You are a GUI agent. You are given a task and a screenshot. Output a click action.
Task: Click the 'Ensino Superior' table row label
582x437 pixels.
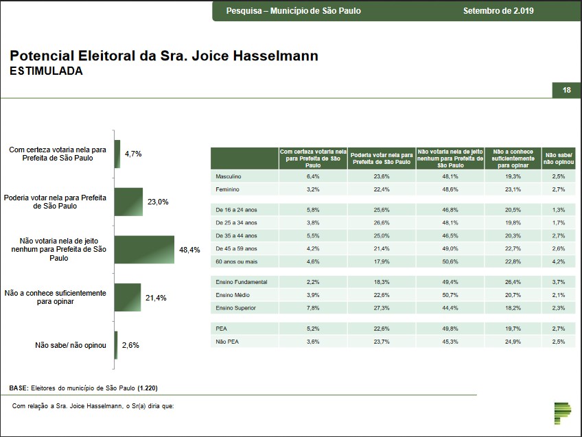click(235, 307)
